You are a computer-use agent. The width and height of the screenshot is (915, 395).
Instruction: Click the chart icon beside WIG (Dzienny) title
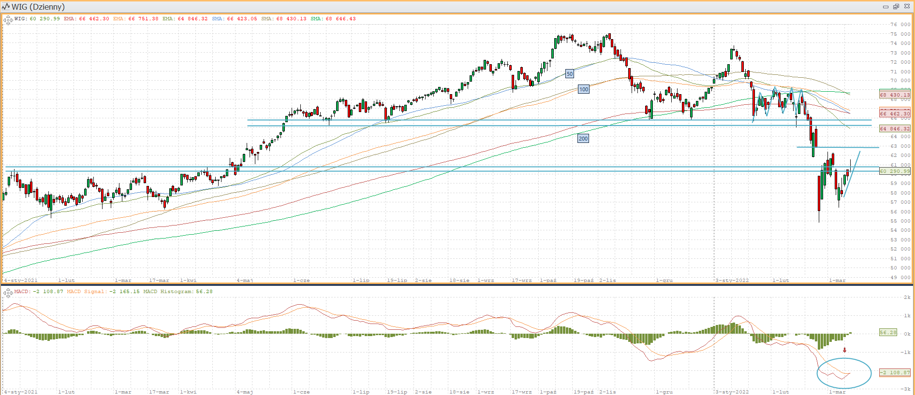coord(6,6)
